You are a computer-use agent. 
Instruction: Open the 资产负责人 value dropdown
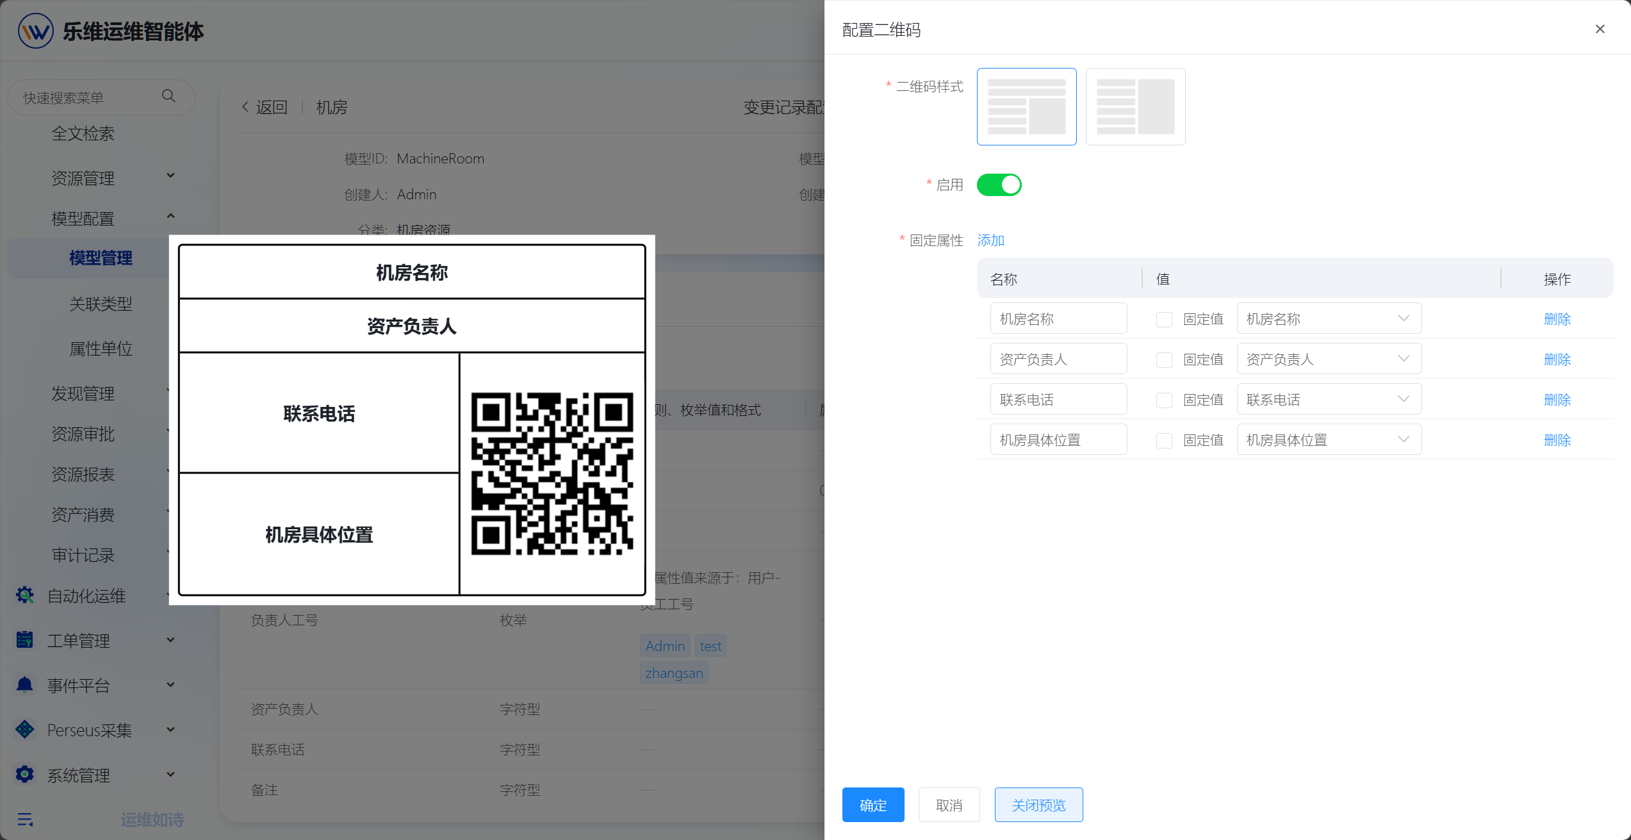click(x=1329, y=359)
